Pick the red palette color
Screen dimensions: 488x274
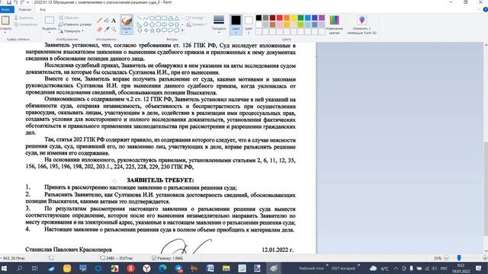[280, 18]
